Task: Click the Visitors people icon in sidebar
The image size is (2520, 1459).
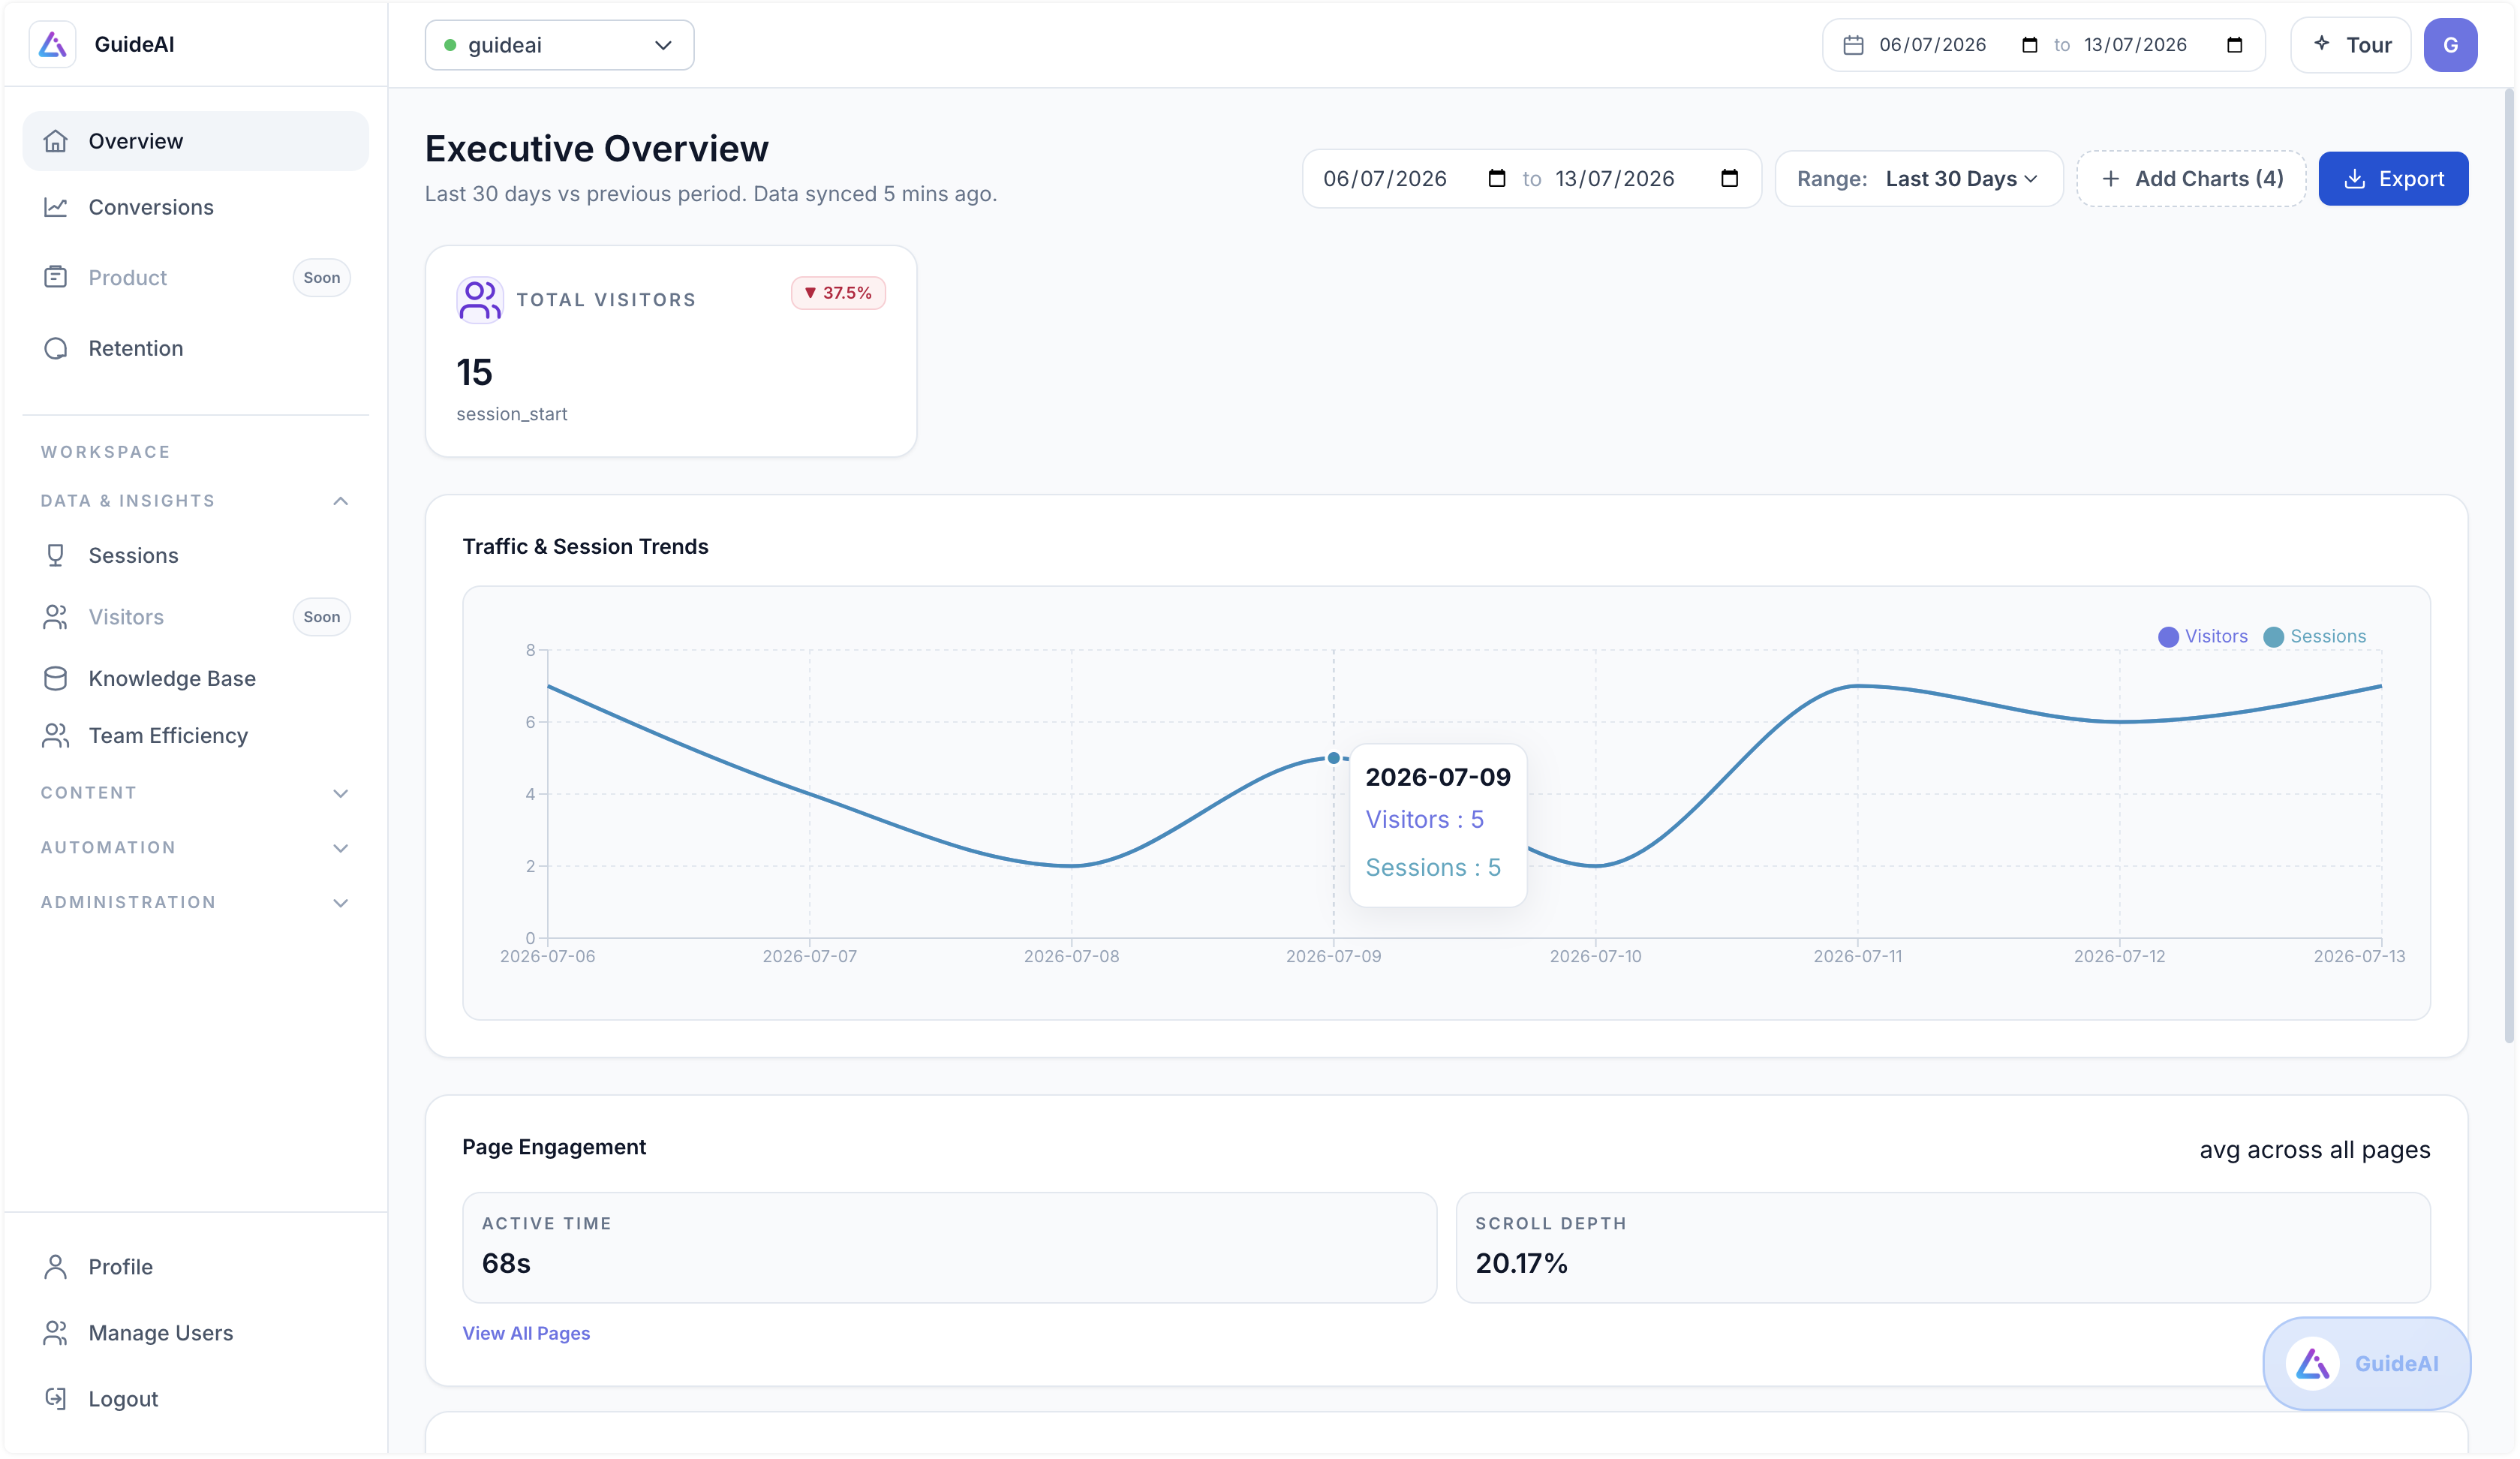Action: coord(56,617)
